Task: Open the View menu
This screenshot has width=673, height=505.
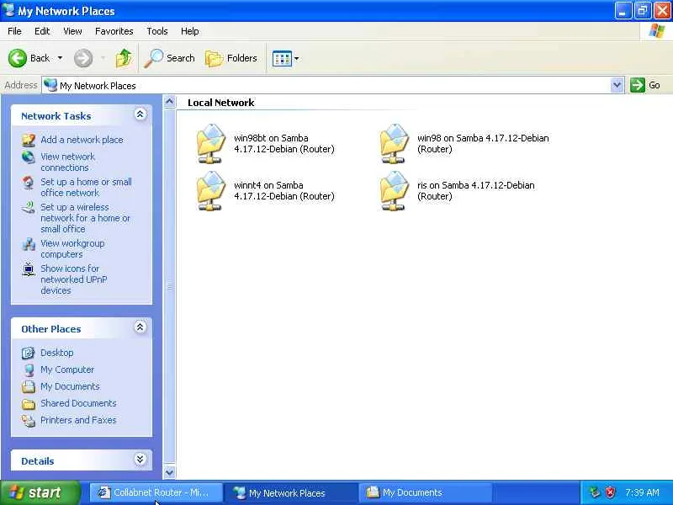Action: click(x=72, y=31)
